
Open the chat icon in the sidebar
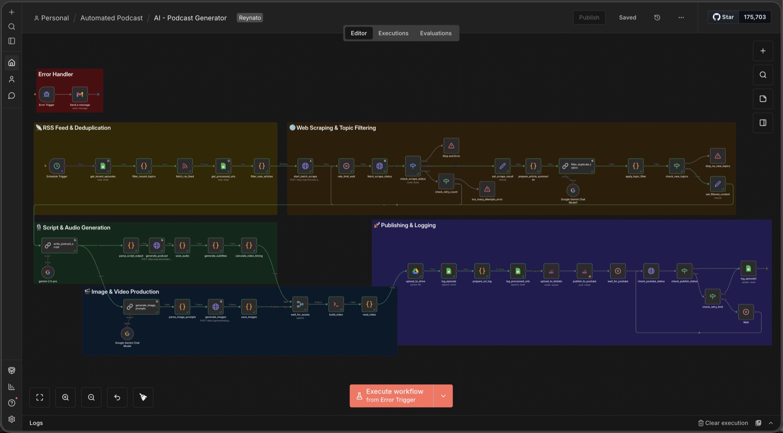pos(12,96)
